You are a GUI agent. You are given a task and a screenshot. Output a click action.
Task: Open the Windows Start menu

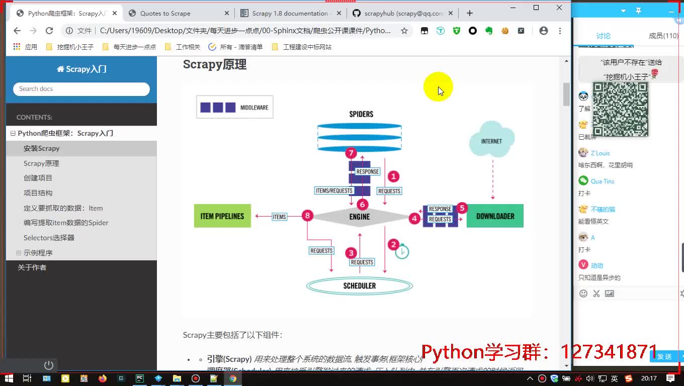pyautogui.click(x=9, y=378)
